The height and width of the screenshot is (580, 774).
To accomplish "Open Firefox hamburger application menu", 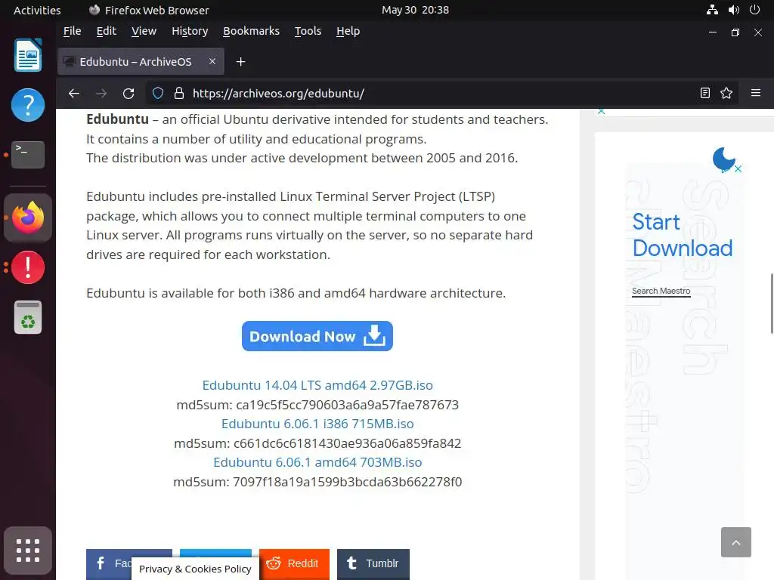I will point(756,93).
